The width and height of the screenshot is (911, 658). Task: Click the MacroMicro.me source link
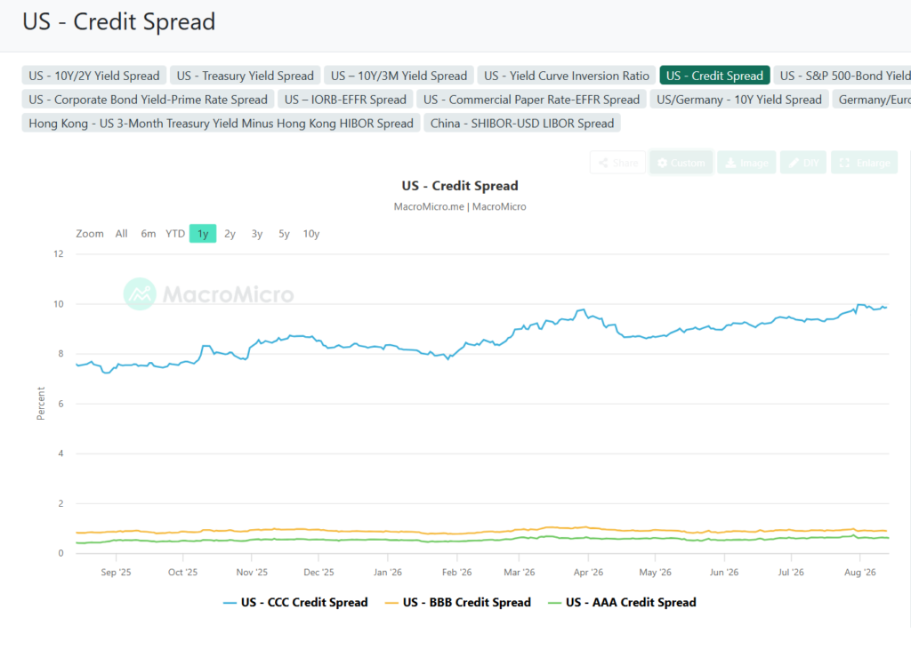tap(429, 207)
